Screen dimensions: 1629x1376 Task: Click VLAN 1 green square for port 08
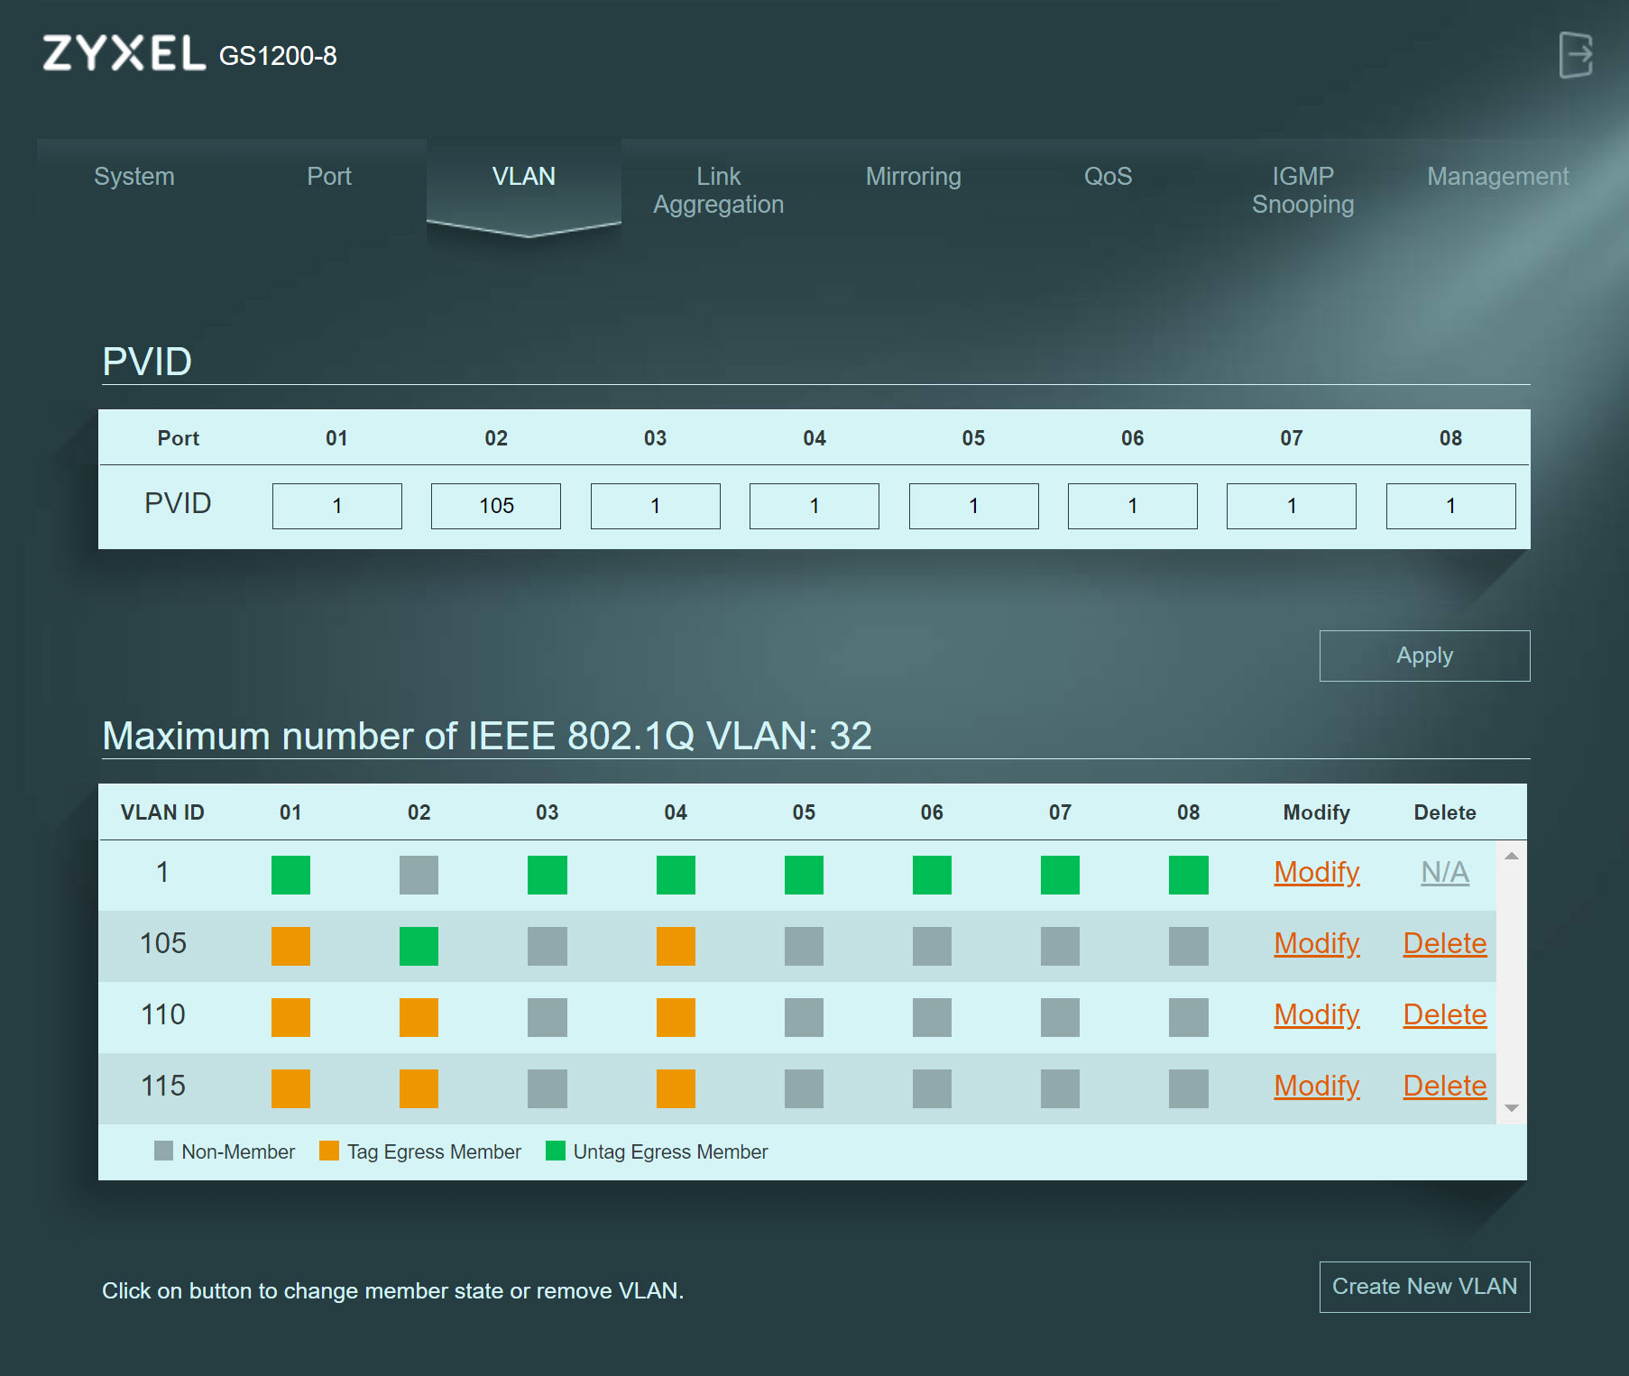pos(1188,875)
